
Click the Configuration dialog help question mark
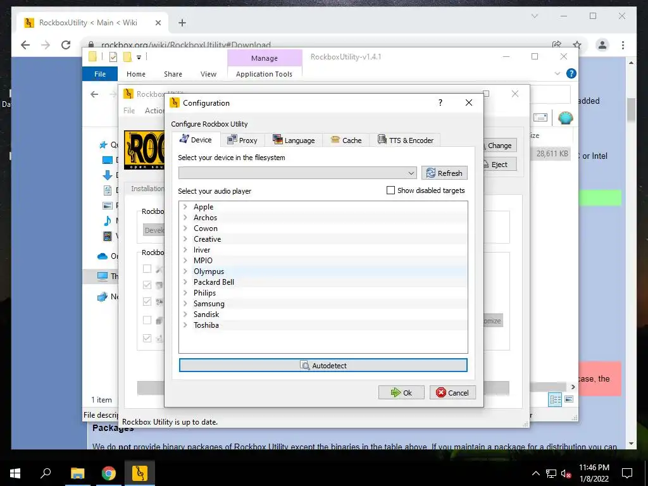click(440, 103)
